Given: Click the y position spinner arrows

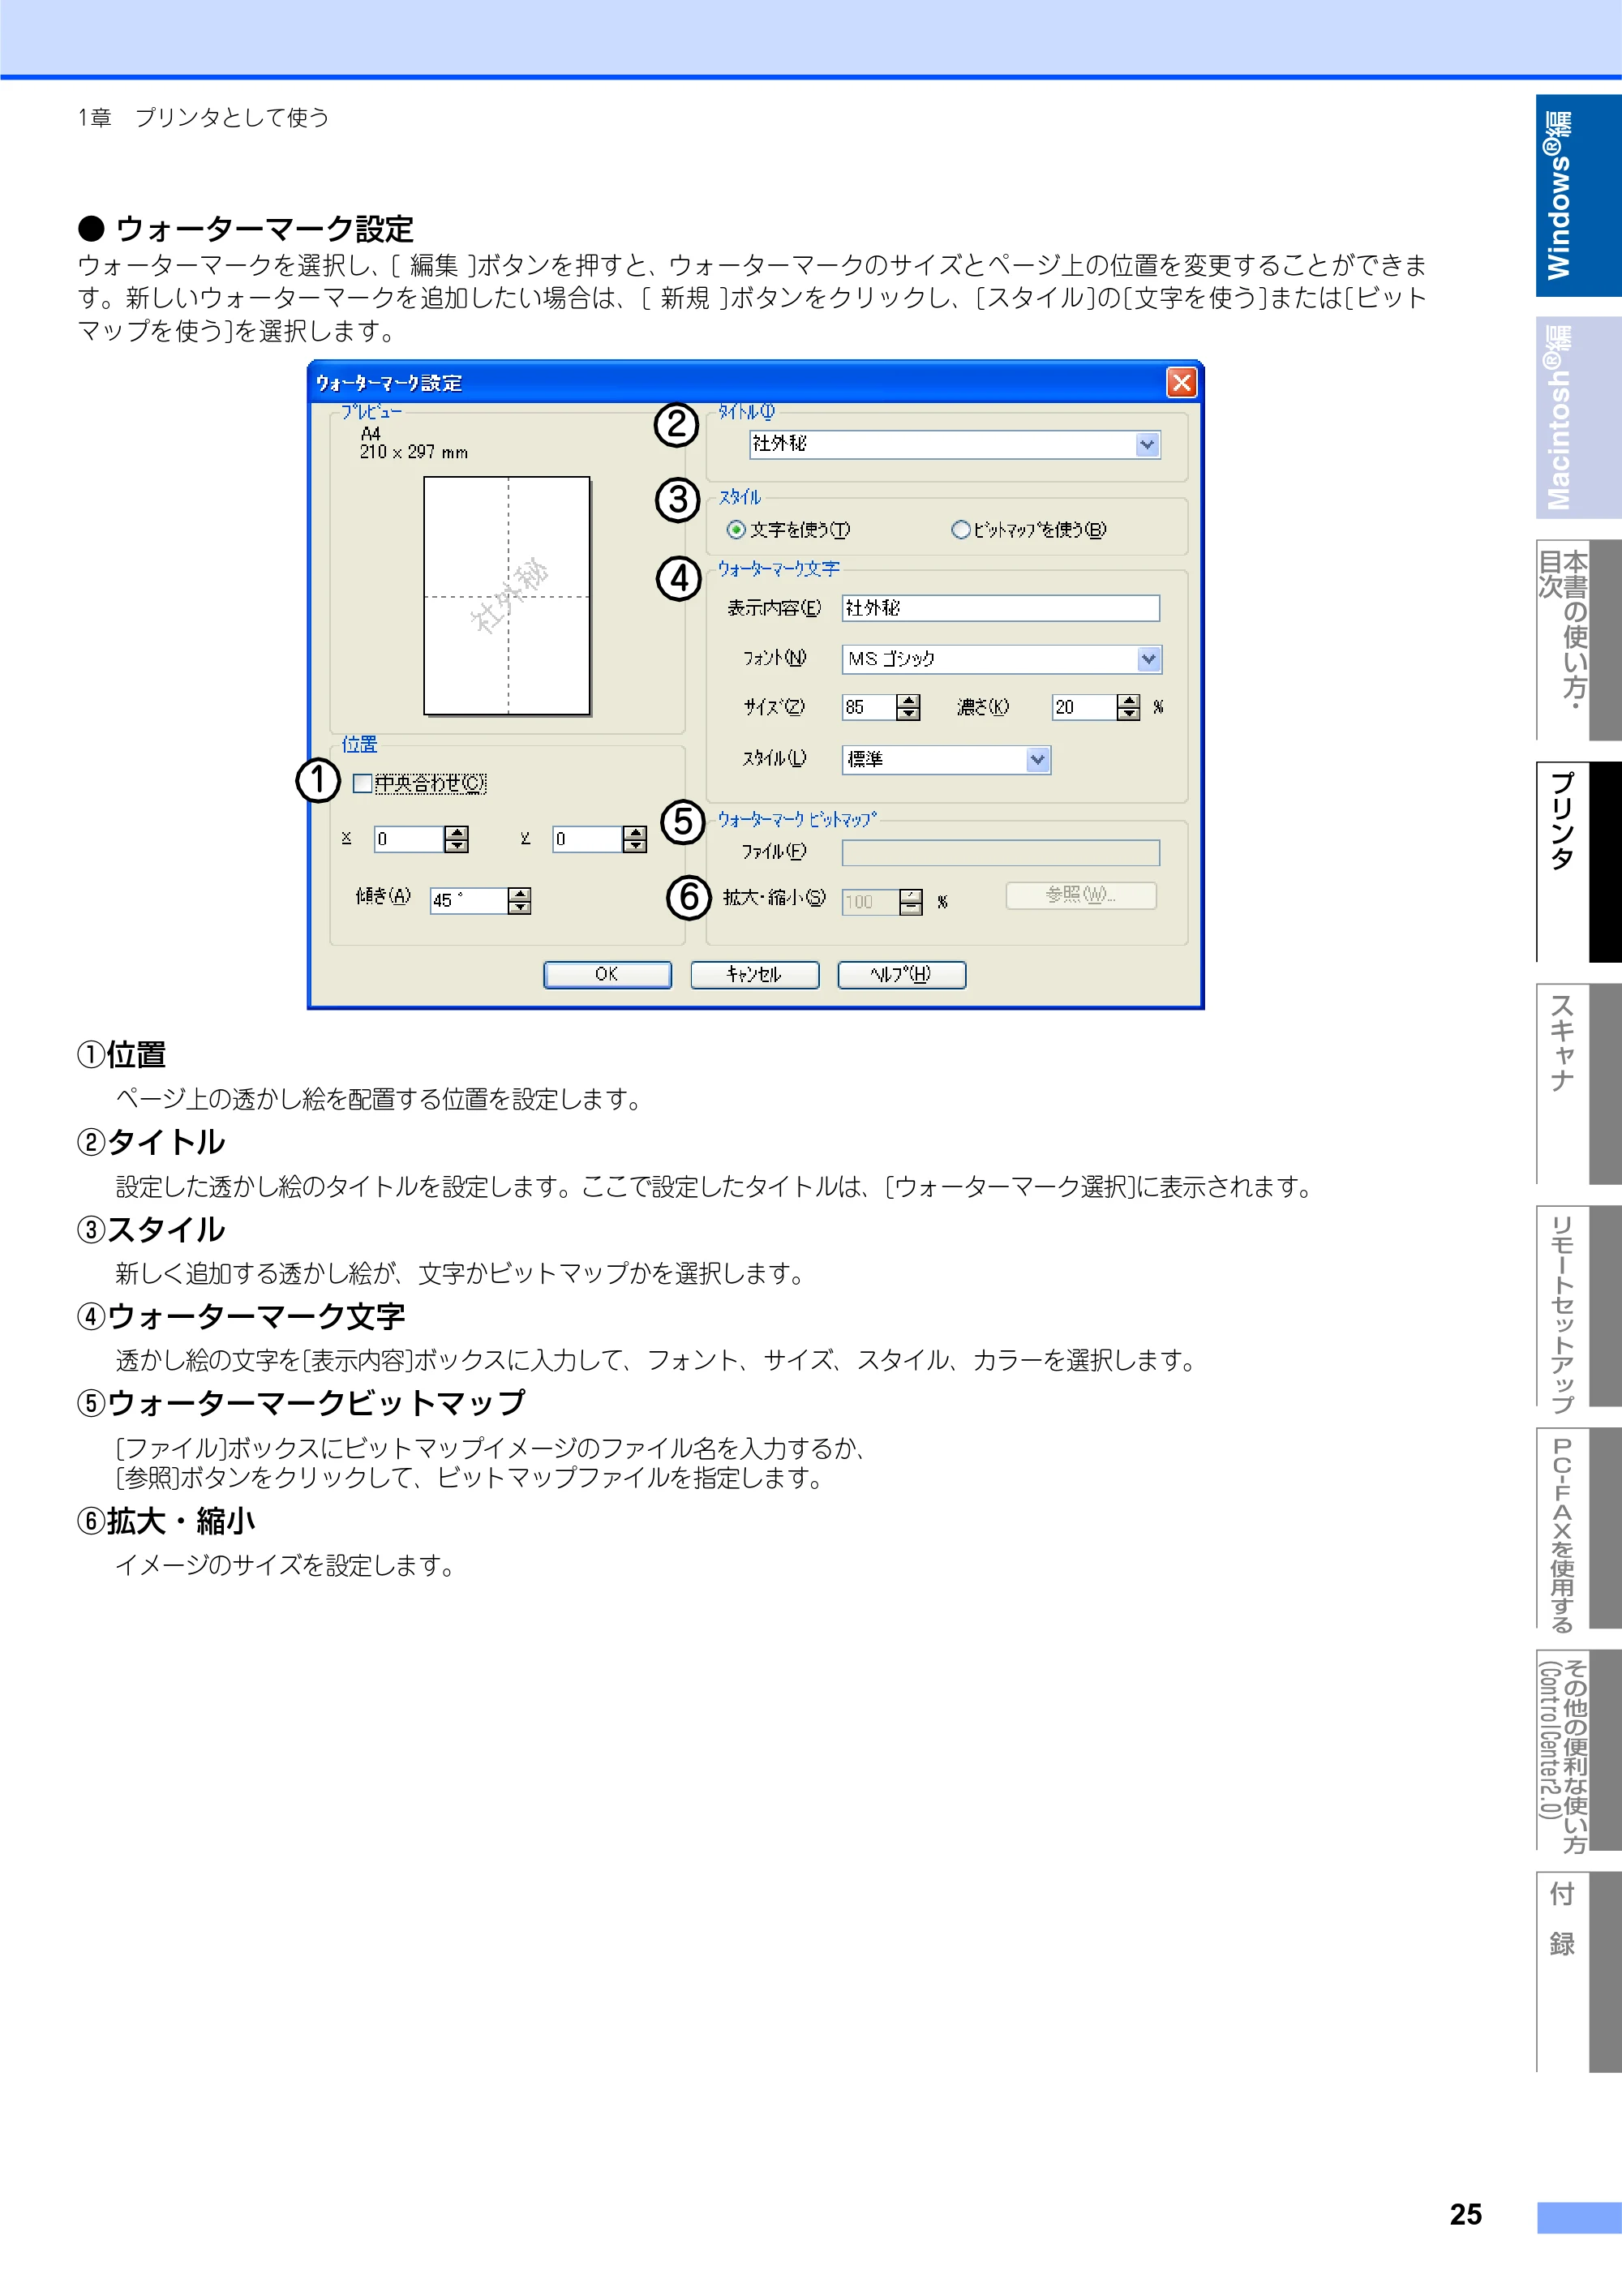Looking at the screenshot, I should 634,839.
